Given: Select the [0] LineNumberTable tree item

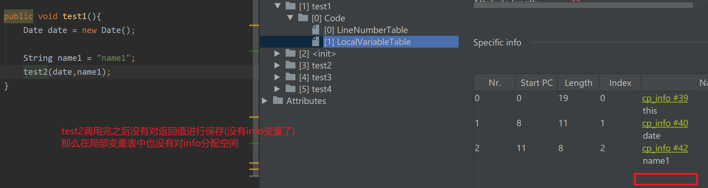Looking at the screenshot, I should (366, 30).
